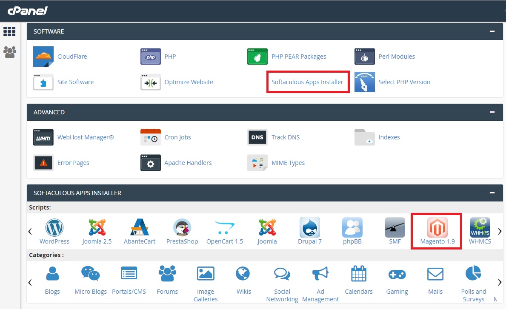The width and height of the screenshot is (506, 309).
Task: Open the Perl Modules icon
Action: (364, 57)
